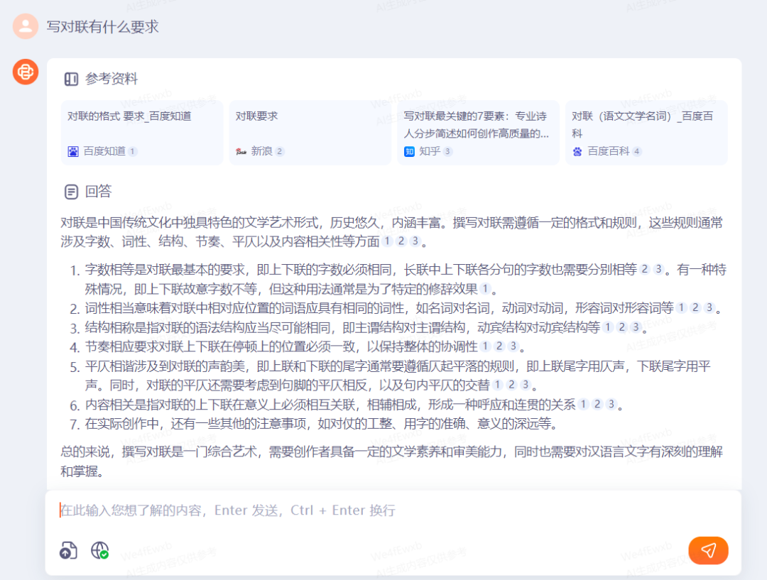This screenshot has width=767, height=580.
Task: Click citation 2 after 呼应和连贯的关系
Action: pyautogui.click(x=597, y=404)
